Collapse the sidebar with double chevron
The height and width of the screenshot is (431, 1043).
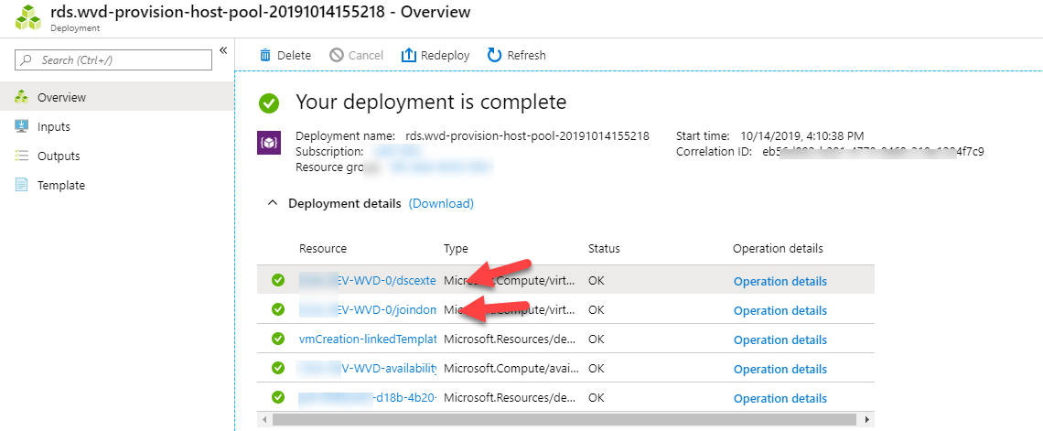tap(222, 51)
